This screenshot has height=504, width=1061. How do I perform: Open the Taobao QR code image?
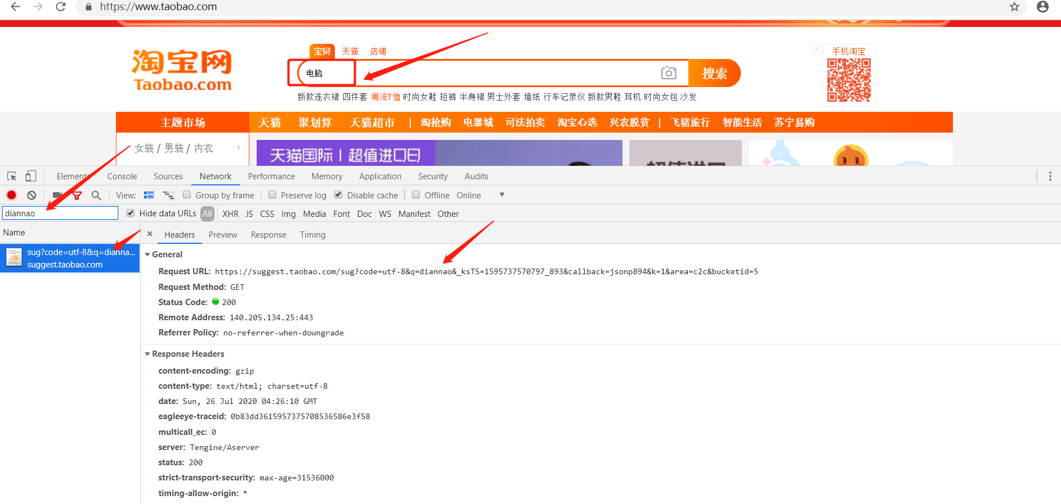point(849,80)
